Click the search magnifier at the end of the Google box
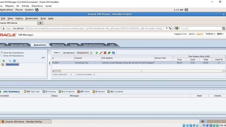Viewport: 226px width, 127px height. 224,28
